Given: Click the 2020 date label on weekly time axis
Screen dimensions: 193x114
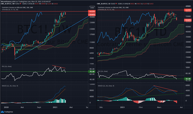Looking at the screenshot, I should click(6, 107).
